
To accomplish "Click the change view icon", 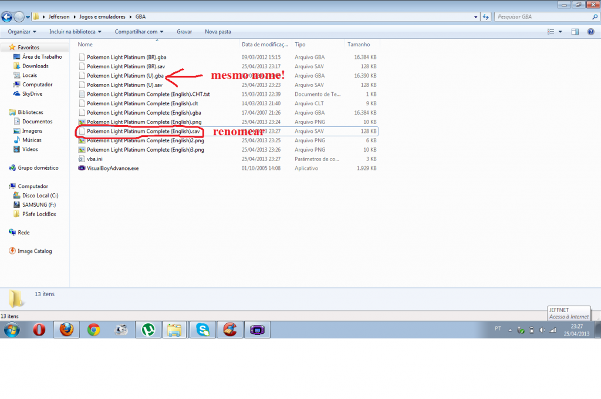I will coord(551,32).
